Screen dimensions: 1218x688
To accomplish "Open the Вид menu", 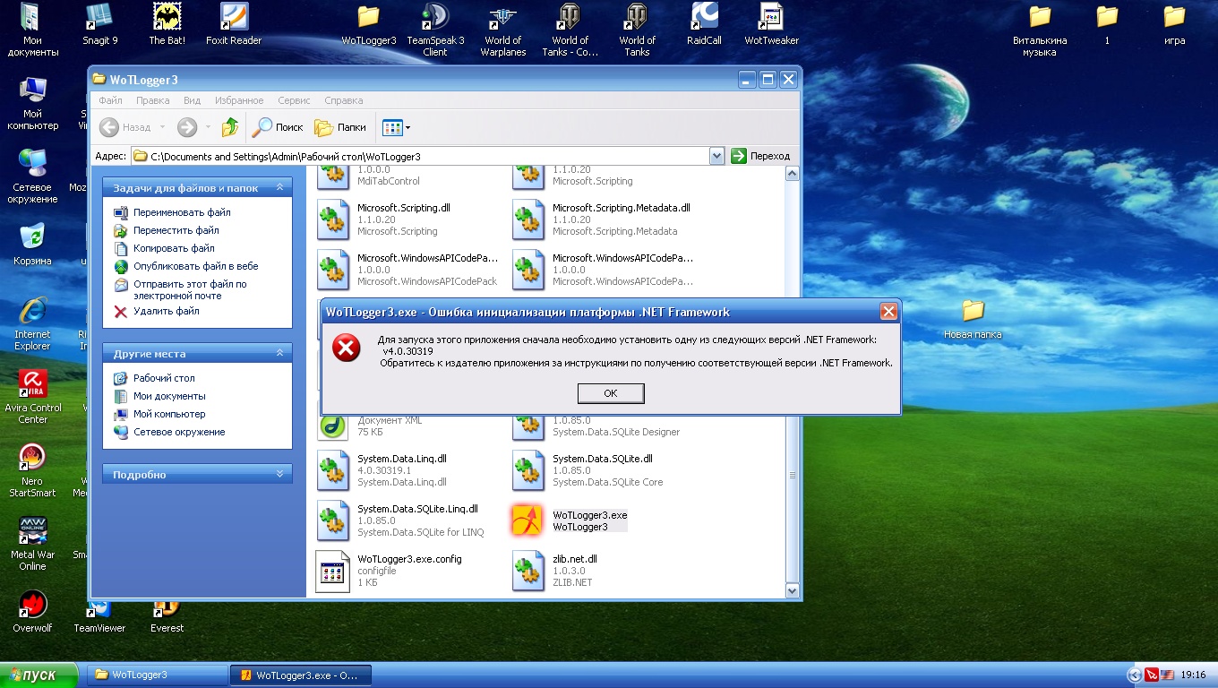I will [x=192, y=100].
